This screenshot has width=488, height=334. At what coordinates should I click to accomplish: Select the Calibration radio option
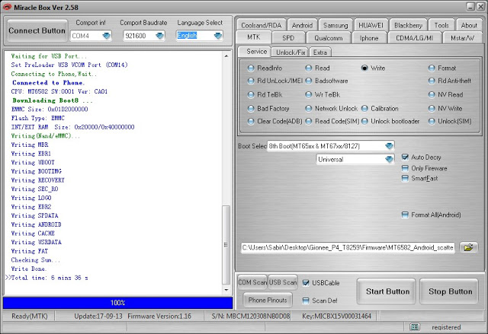(x=380, y=108)
